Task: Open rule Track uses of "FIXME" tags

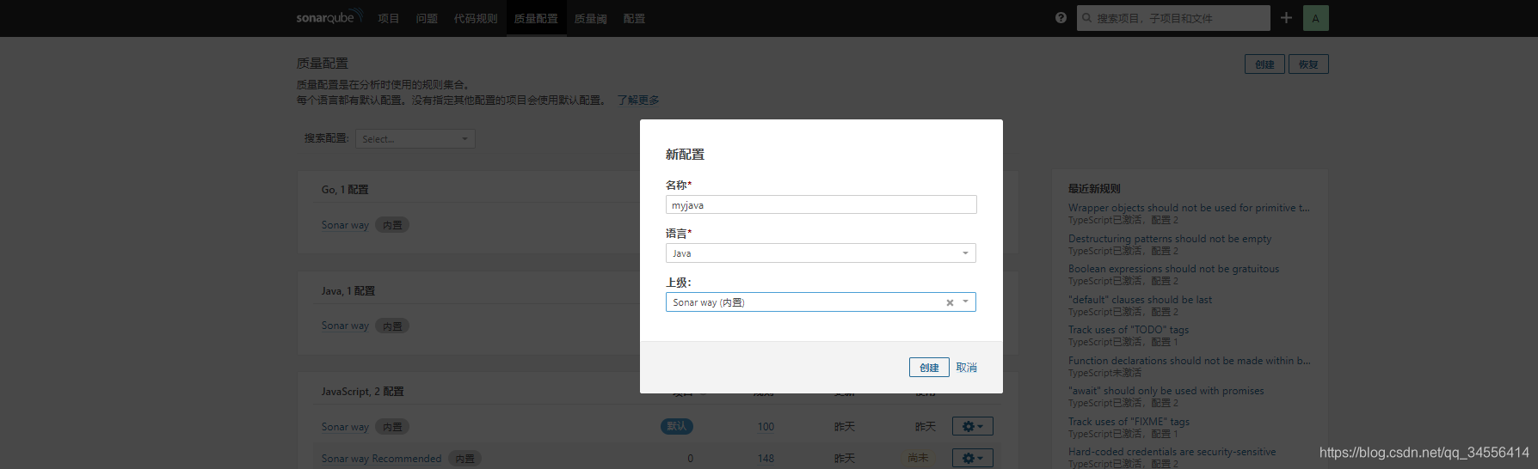Action: coord(1129,422)
